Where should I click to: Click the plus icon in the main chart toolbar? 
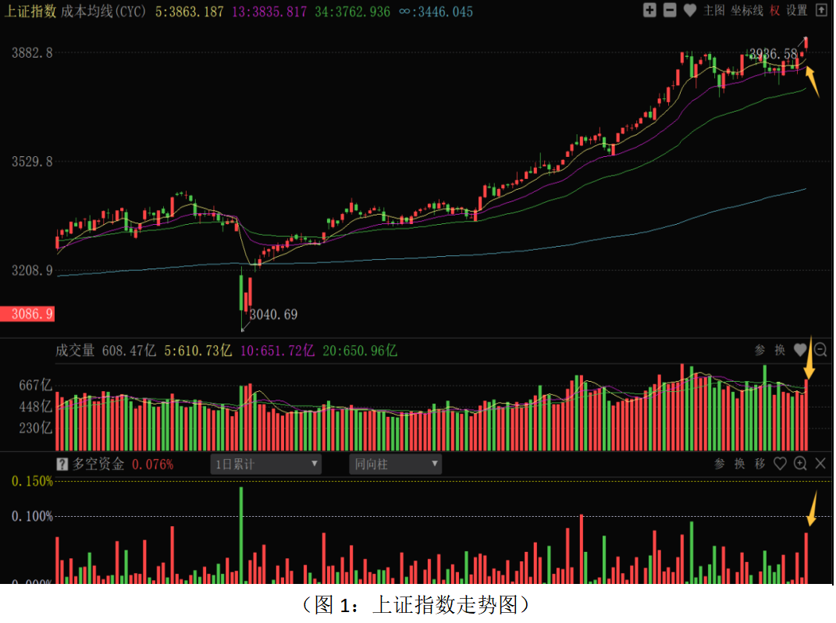pos(649,10)
